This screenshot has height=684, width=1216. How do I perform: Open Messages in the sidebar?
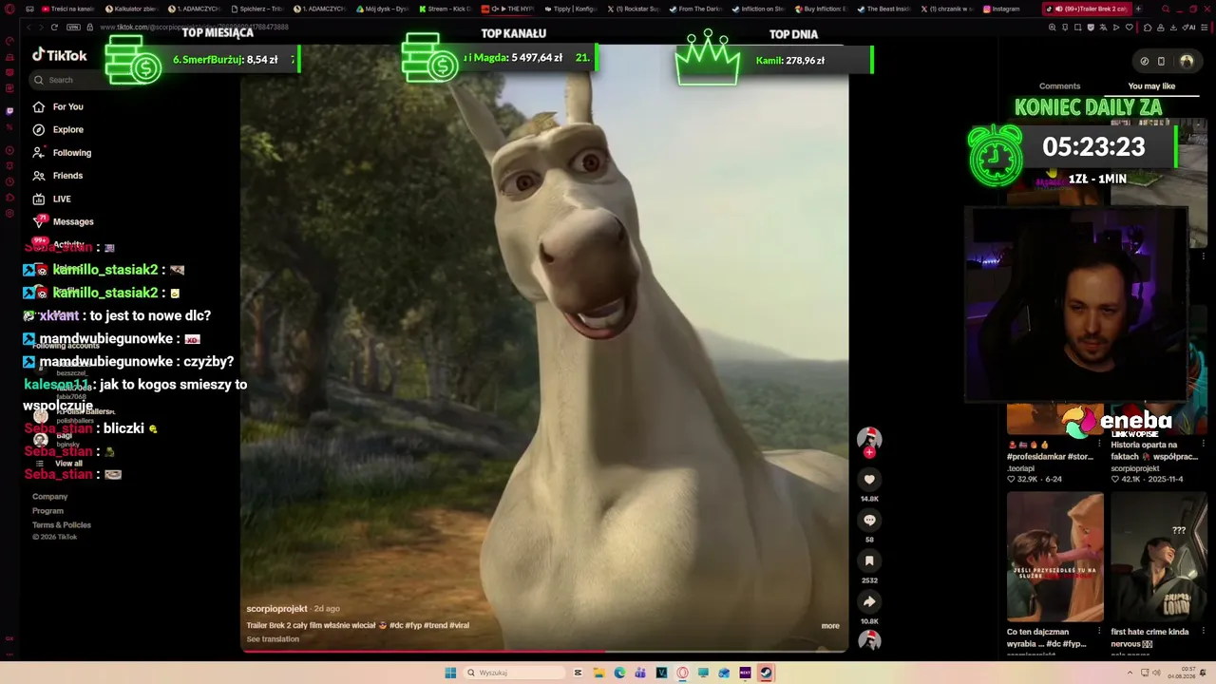73,221
